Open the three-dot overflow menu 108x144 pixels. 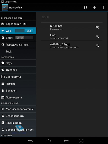pos(103,7)
